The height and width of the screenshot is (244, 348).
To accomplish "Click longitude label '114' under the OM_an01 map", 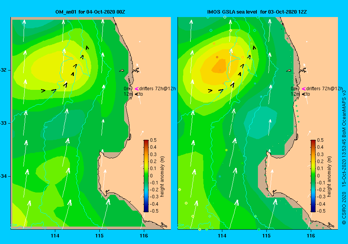I will coord(55,236).
